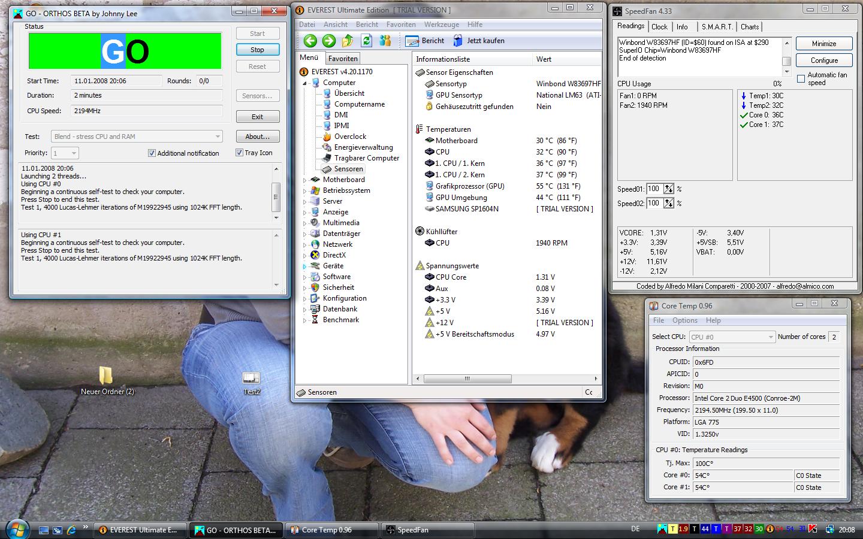Screen dimensions: 863x539
Task: Click the two-people users icon in EVEREST toolbar
Action: click(385, 41)
